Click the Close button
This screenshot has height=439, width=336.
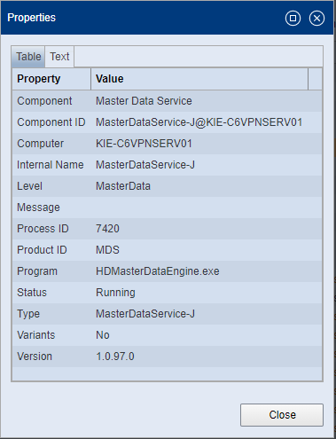click(282, 415)
